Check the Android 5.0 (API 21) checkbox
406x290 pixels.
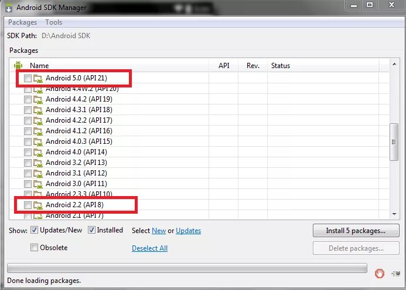point(28,78)
